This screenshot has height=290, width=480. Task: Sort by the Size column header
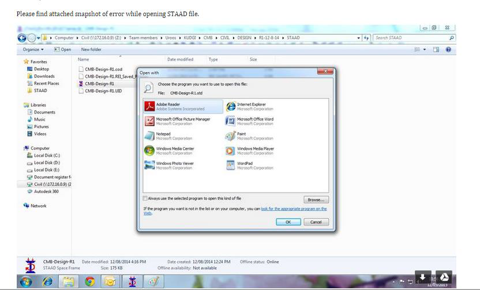[253, 59]
